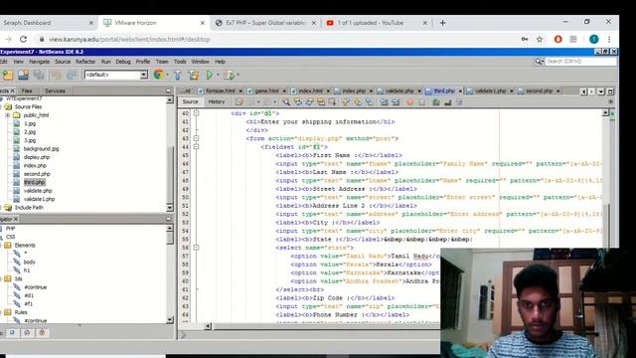
Task: Click the New Project toolbar icon
Action: click(8, 75)
